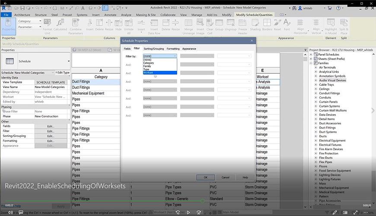This screenshot has height=216, width=376.
Task: Click the Hide columns ribbon icon
Action: tap(118, 25)
